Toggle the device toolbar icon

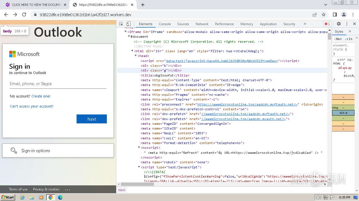coord(128,24)
